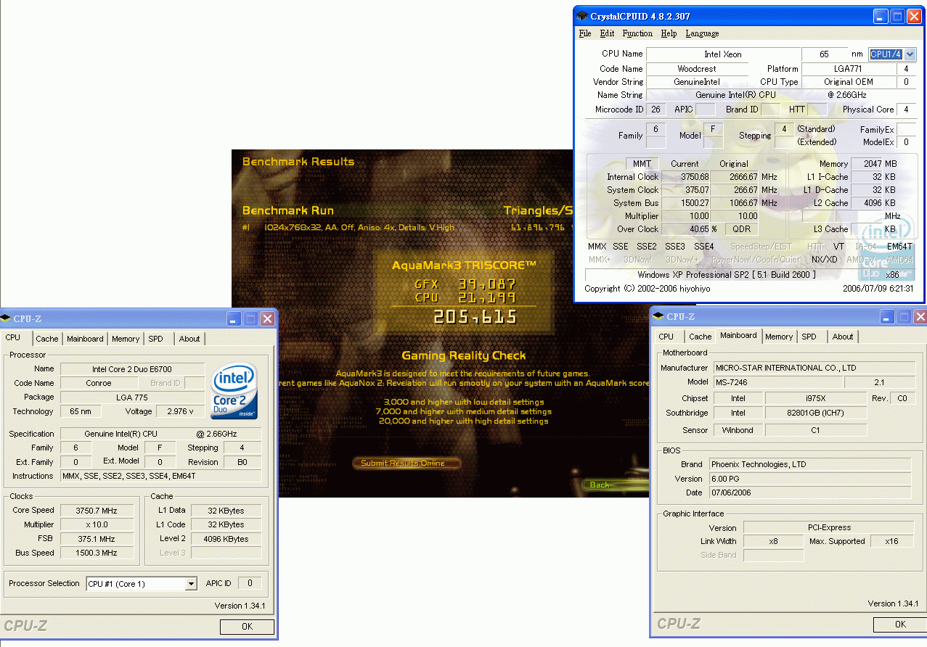
Task: Click the EM64T feature flag in CrystalCPUID
Action: click(899, 247)
